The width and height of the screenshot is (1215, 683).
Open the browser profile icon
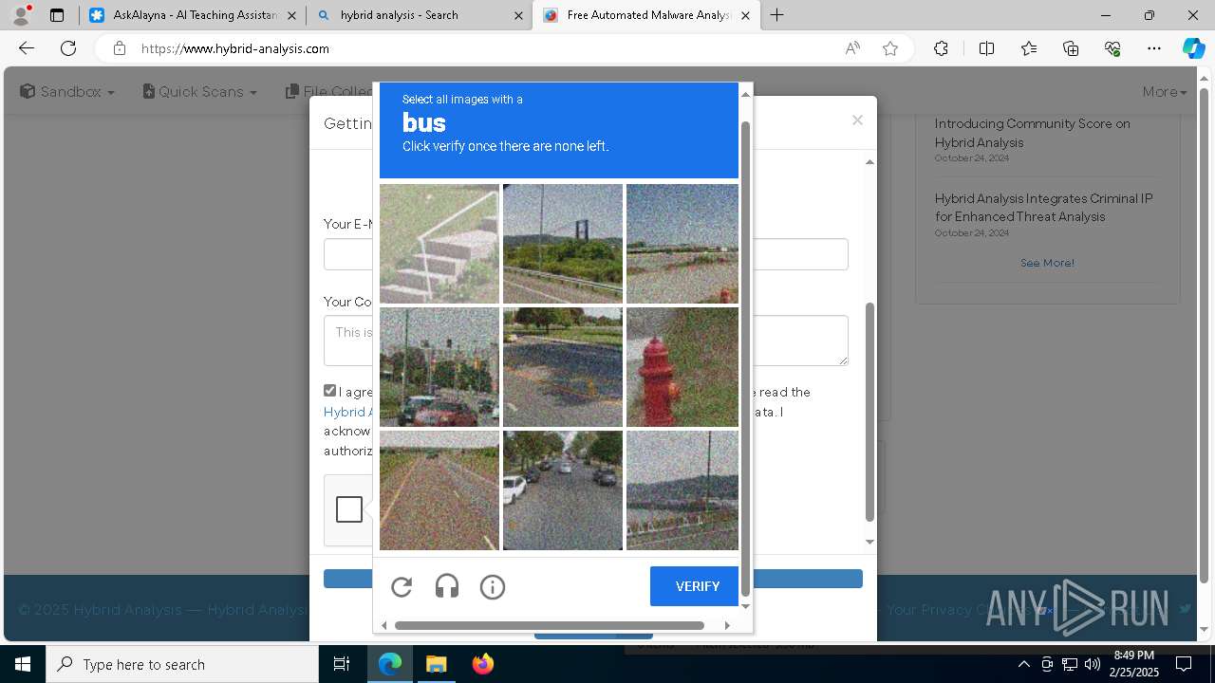coord(21,15)
